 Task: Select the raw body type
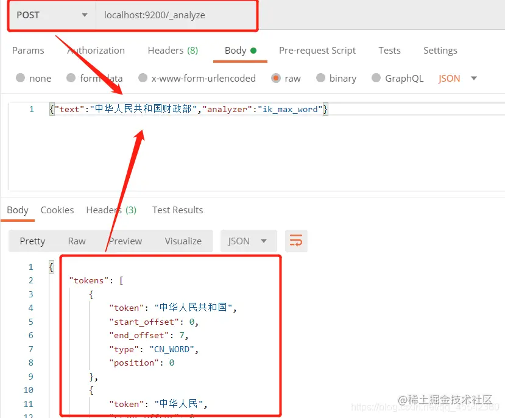click(x=286, y=78)
